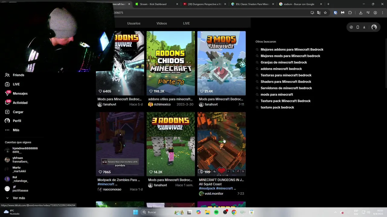Click the download app icon in TikTok pill
The height and width of the screenshot is (217, 387).
click(364, 27)
